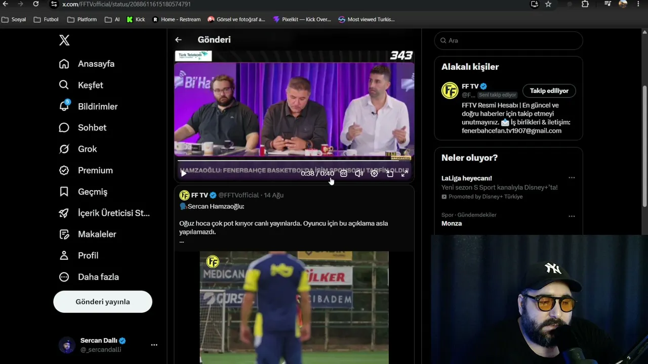
Task: Open the AI bookmarks folder
Action: tap(112, 20)
